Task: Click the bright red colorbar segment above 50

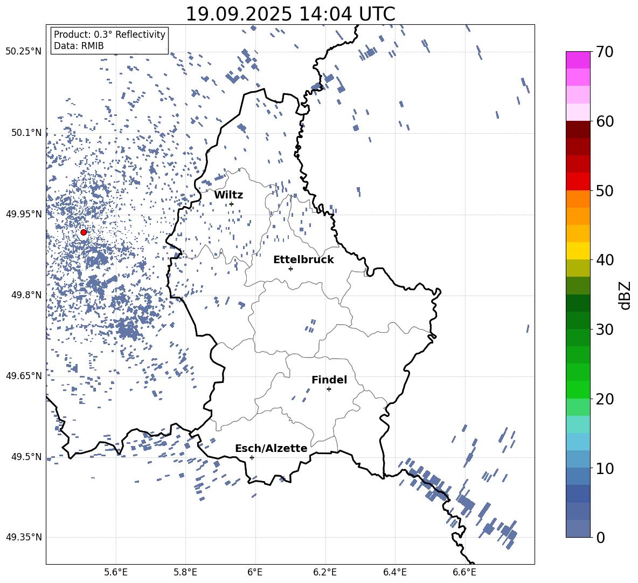Action: 578,182
